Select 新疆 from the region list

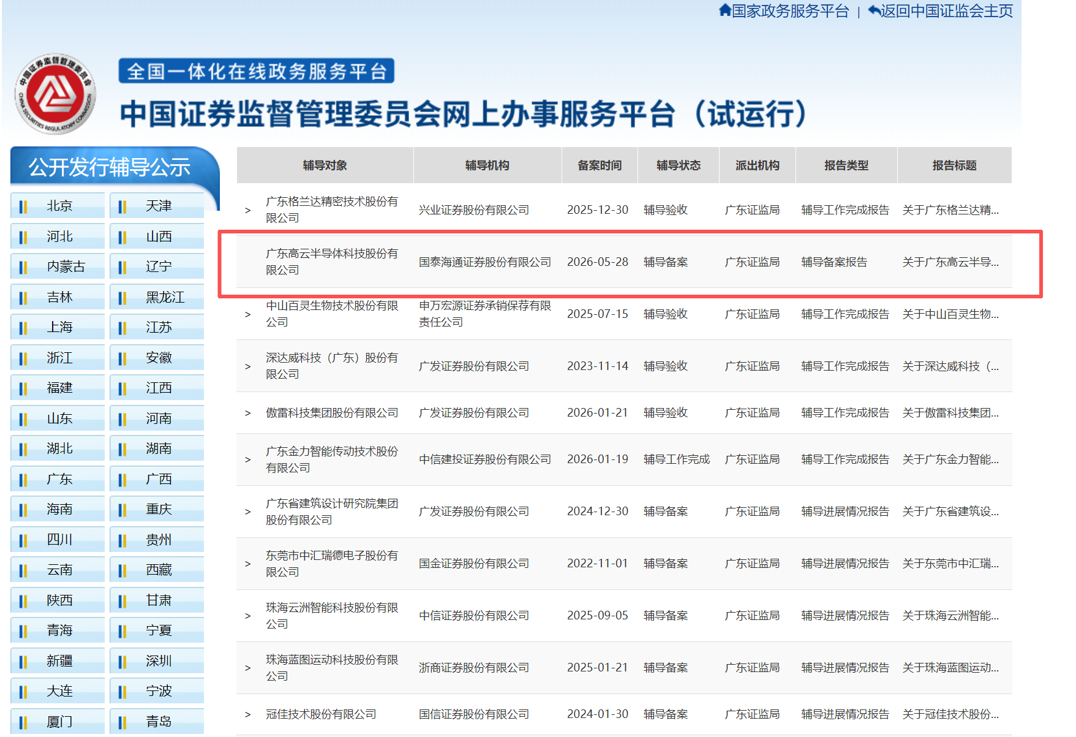[x=58, y=661]
